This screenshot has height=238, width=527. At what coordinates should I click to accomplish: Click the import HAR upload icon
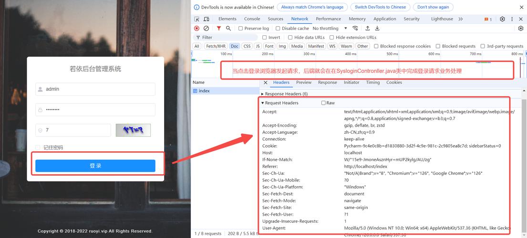click(x=368, y=29)
